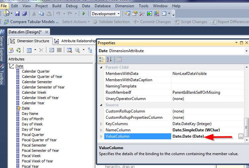Select the Day of Week attribute
This screenshot has height=168, width=249.
32,124
